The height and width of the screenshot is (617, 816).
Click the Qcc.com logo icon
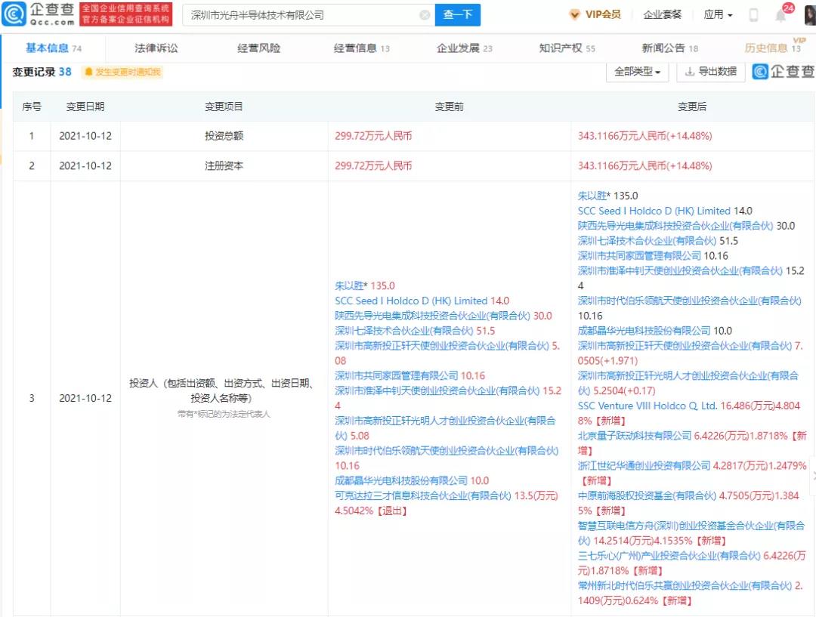coord(14,14)
